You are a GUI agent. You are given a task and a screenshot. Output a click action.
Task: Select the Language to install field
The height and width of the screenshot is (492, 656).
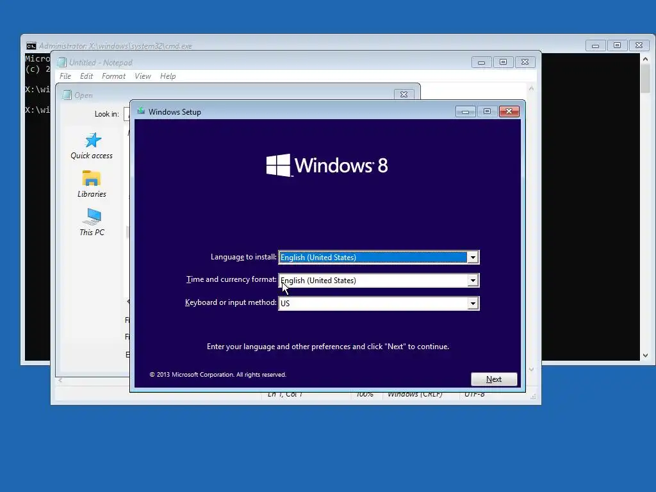point(379,258)
